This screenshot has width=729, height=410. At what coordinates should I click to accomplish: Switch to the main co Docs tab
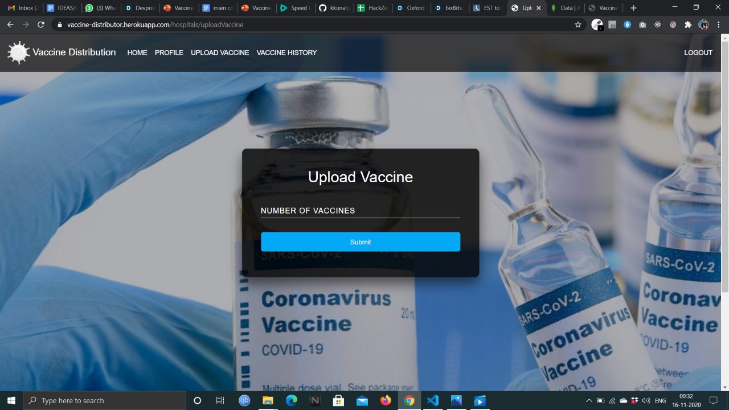[218, 8]
